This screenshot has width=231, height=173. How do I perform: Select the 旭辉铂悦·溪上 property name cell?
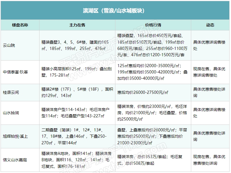(20, 136)
